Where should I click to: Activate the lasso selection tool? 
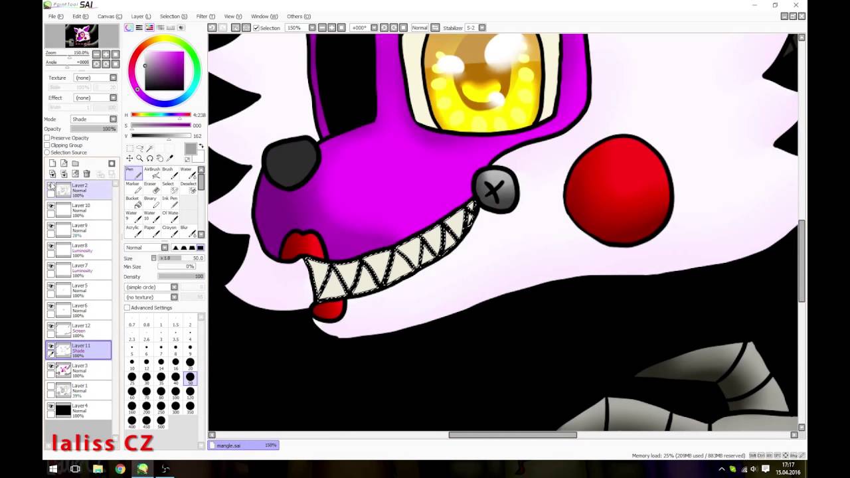pos(139,148)
